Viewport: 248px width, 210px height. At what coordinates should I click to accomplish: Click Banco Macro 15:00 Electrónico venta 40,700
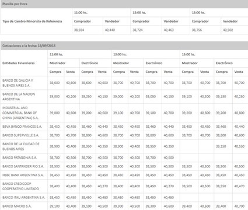point(239,206)
